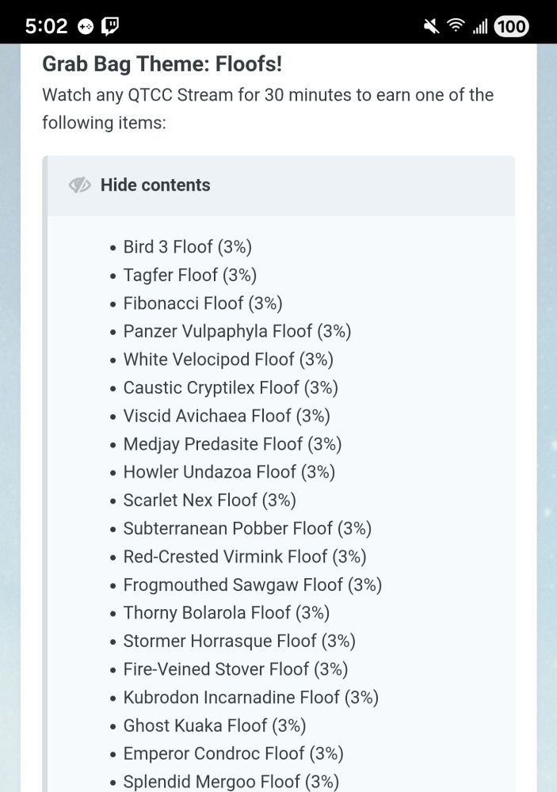Select Fibonacci Floof in the list
Viewport: 557px width, 792px height.
(x=202, y=303)
